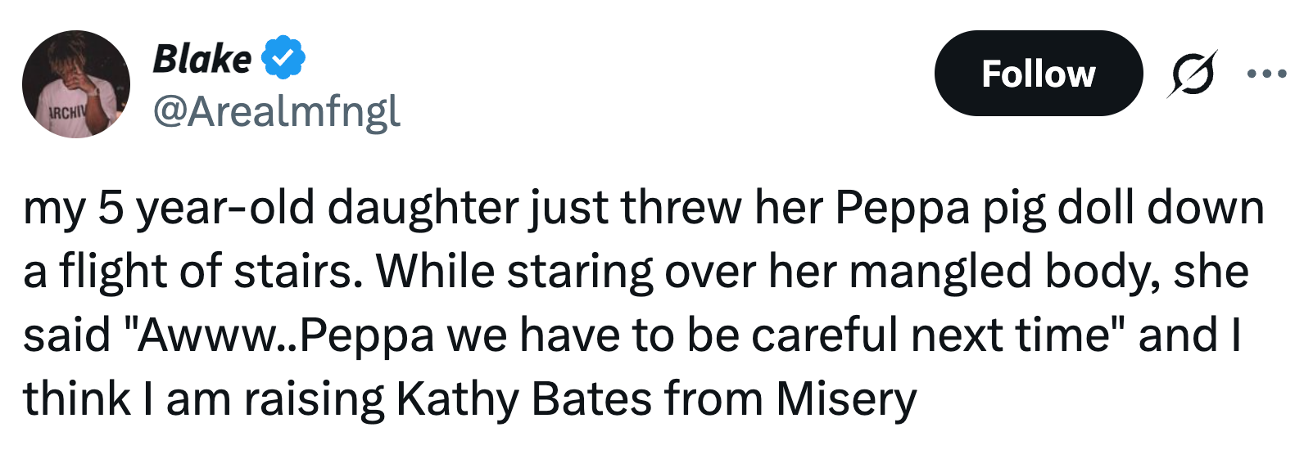Open the three-dot more options menu

(x=1266, y=74)
